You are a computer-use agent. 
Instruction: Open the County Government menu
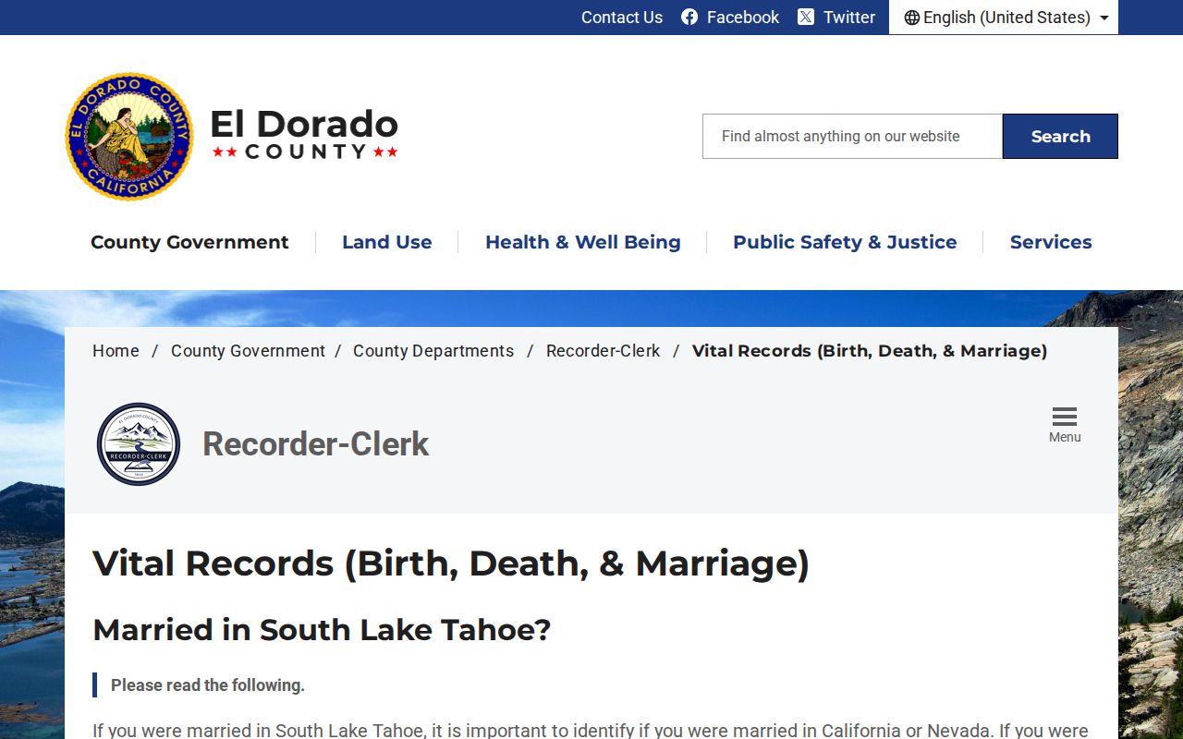click(189, 242)
